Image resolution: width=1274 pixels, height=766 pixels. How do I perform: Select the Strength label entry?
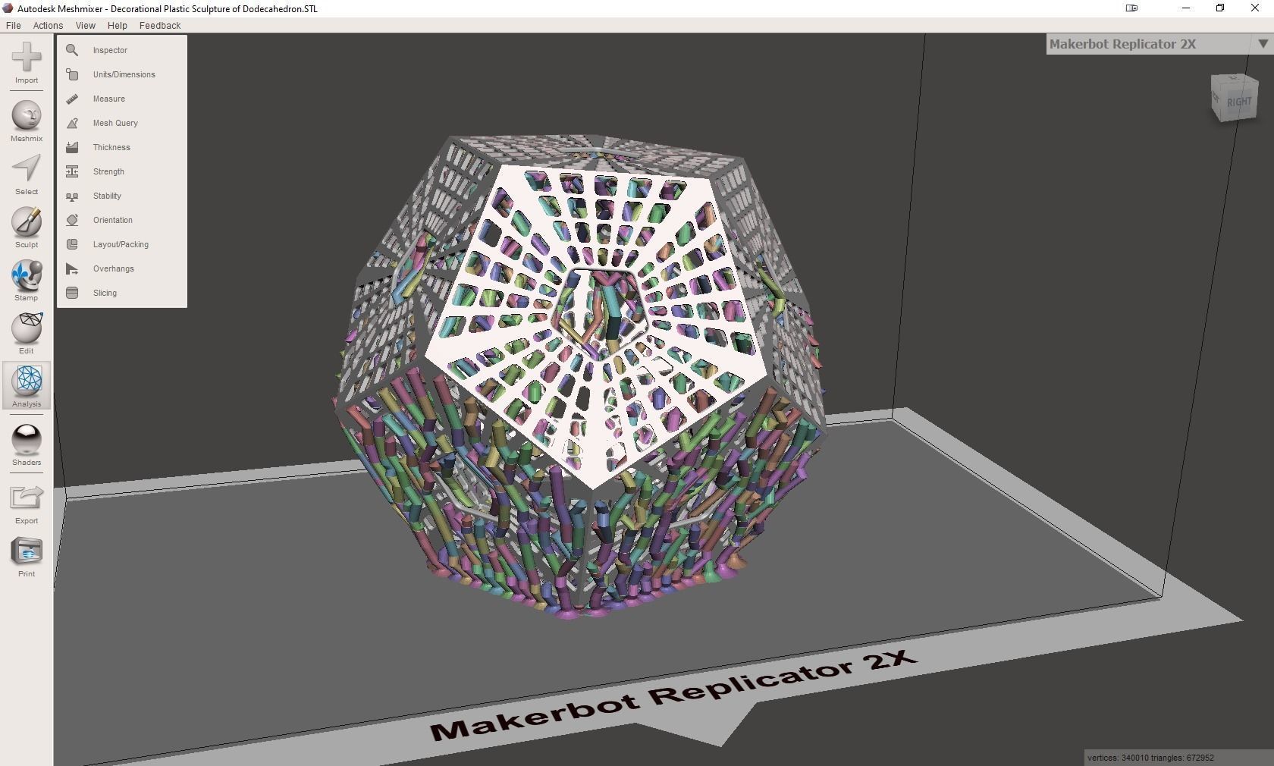tap(108, 171)
